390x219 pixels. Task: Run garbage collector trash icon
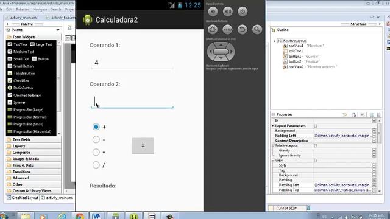308,208
